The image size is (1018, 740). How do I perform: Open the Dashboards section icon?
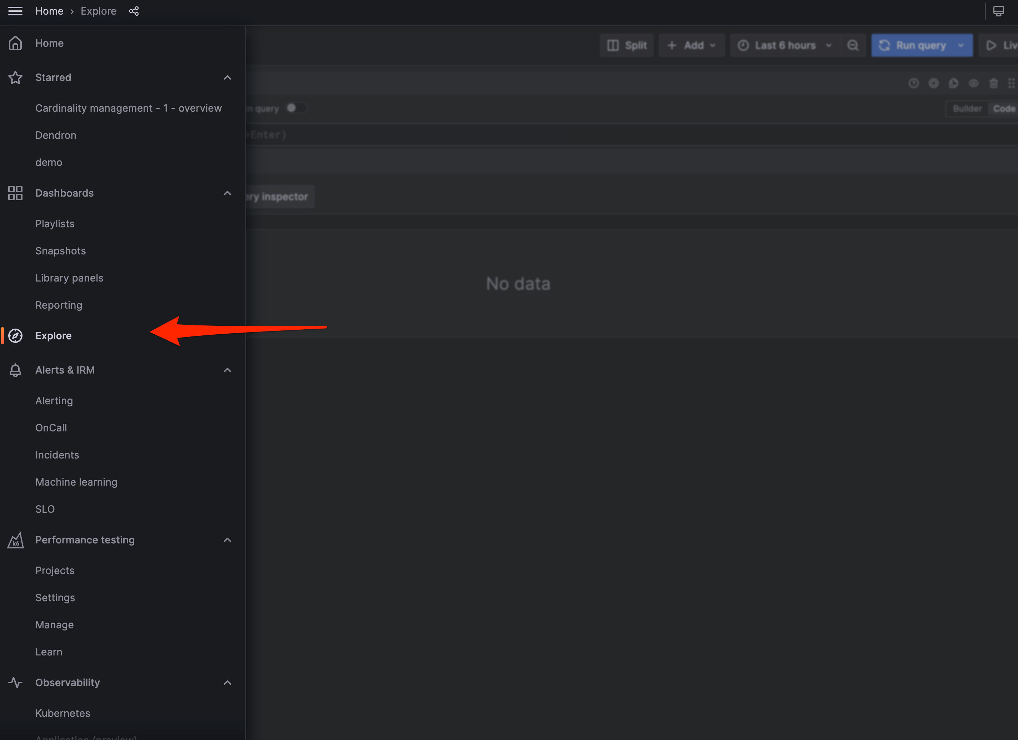(x=15, y=193)
